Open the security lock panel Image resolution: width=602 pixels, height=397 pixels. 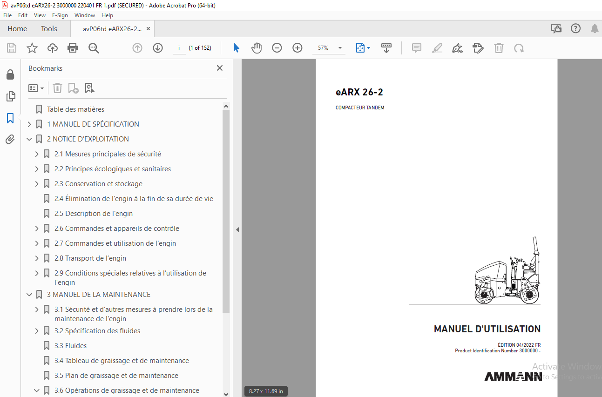point(10,75)
